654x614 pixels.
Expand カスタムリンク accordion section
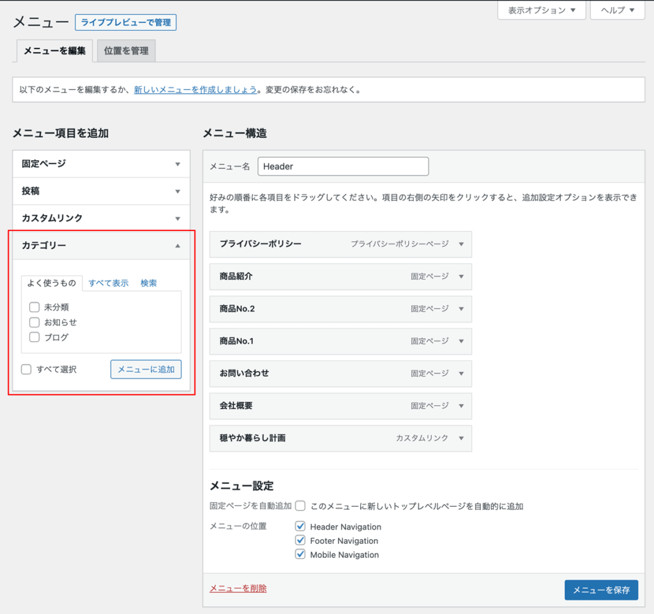point(102,218)
